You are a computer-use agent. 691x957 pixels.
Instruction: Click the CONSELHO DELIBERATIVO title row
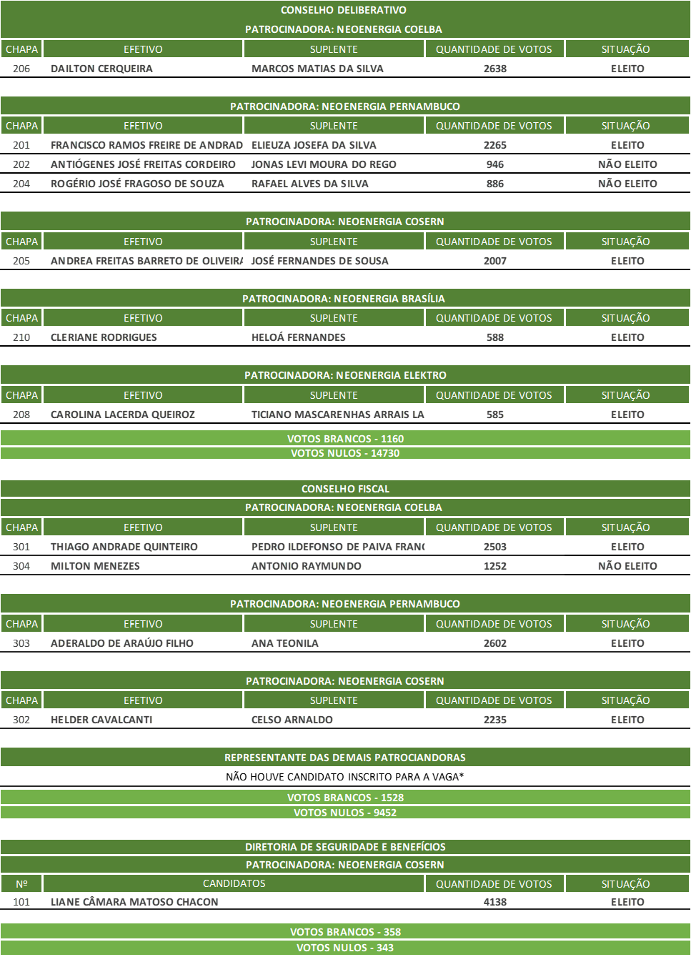344,10
